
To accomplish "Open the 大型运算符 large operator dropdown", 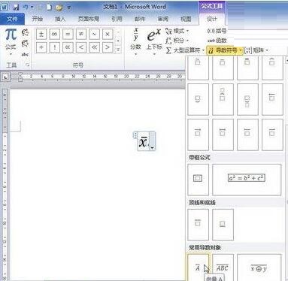I will tap(185, 50).
